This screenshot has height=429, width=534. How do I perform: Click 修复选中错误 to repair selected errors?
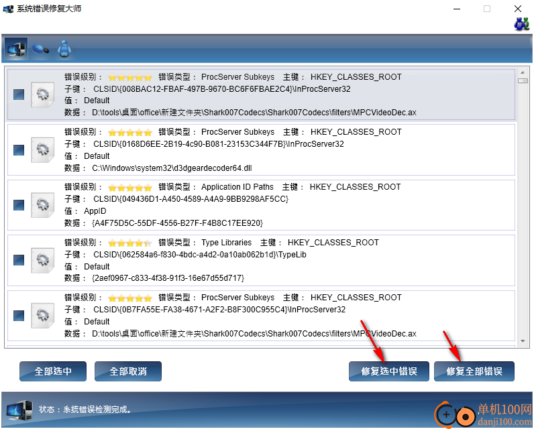(389, 371)
